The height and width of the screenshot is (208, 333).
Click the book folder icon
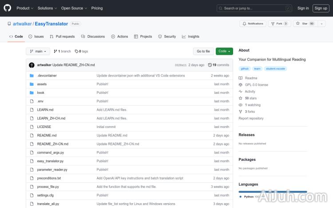[x=32, y=92]
